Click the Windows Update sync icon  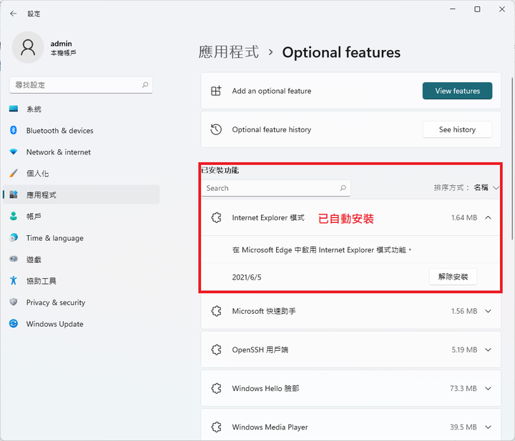[14, 324]
